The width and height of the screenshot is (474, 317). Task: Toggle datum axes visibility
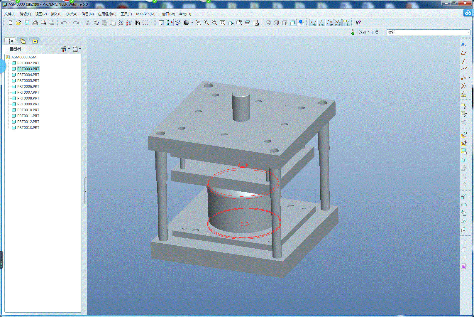(321, 23)
